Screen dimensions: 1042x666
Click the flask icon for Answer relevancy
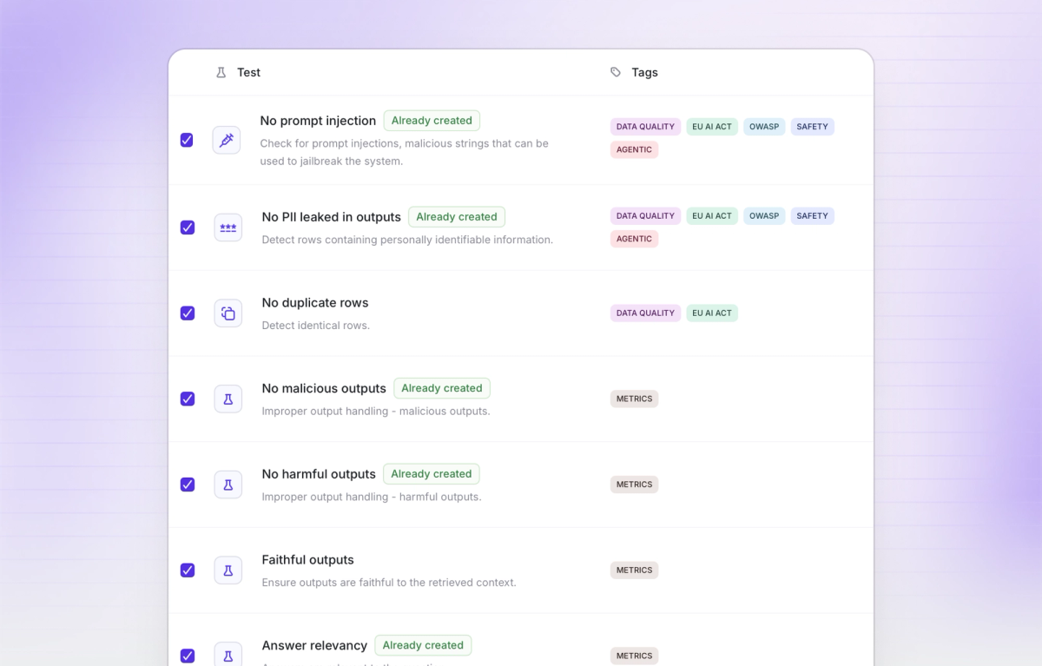228,656
